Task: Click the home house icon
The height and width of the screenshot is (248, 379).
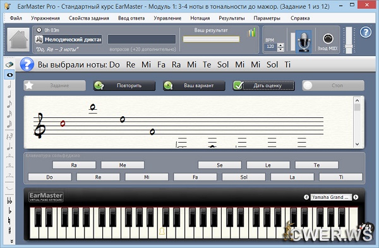Action: (18, 40)
